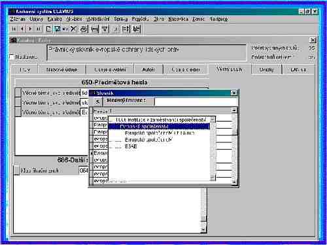Viewport: 327px width, 245px height.
Task: Select row selector of classification sign row
Action: coord(17,171)
